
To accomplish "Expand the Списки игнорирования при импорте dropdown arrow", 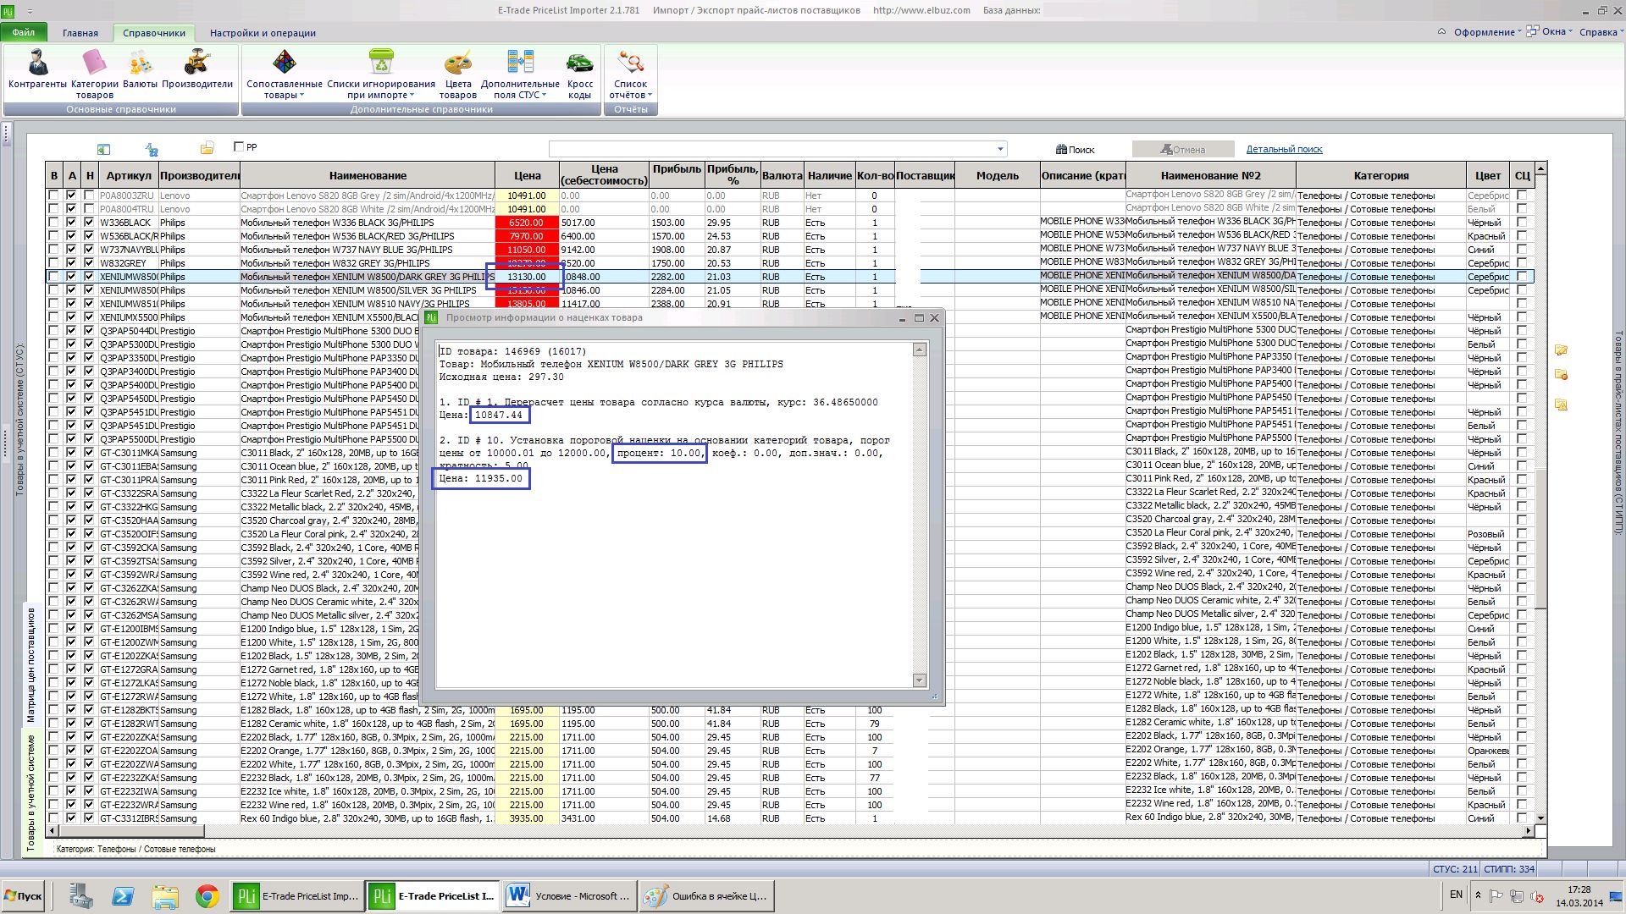I will pyautogui.click(x=412, y=96).
